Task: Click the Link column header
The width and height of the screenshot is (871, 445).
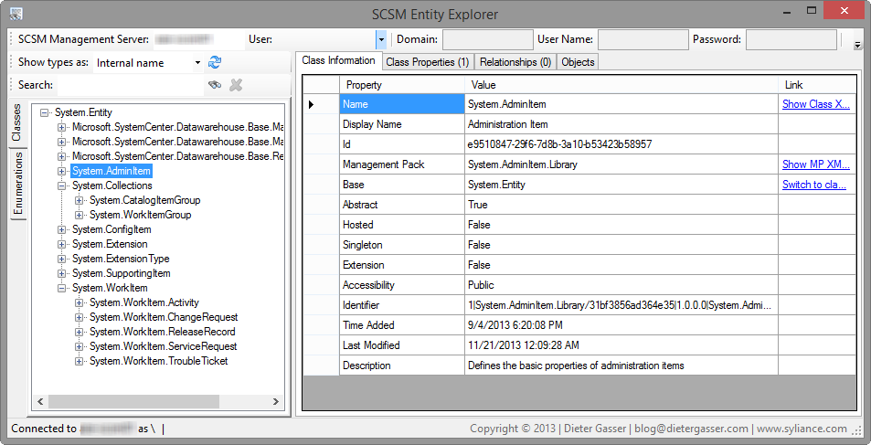Action: point(816,85)
